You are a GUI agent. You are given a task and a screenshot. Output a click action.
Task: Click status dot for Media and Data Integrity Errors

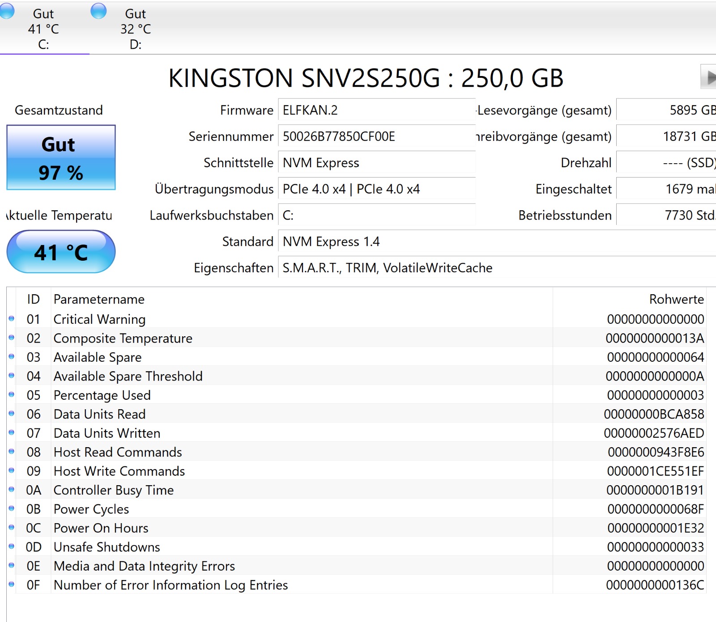[x=12, y=565]
